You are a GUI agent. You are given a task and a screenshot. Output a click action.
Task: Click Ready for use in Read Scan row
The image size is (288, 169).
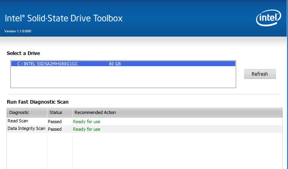[87, 122]
